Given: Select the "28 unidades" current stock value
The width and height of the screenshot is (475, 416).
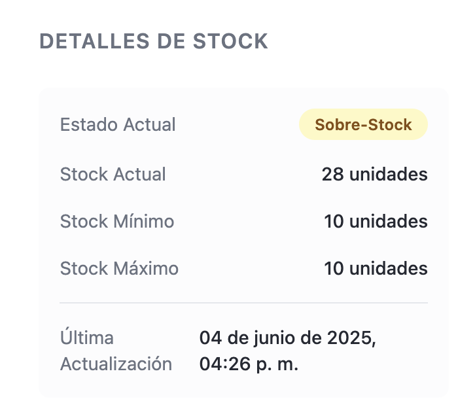Looking at the screenshot, I should click(x=374, y=175).
